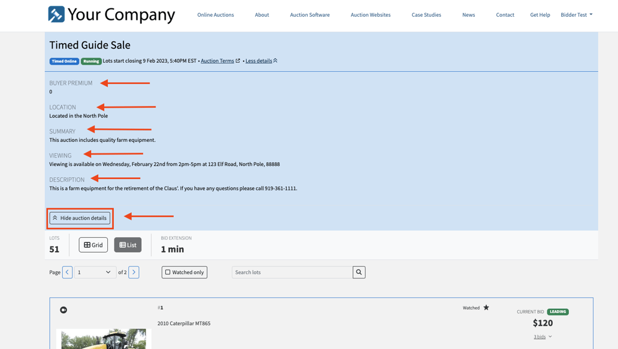
Task: Click the search magnifier icon button
Action: pyautogui.click(x=359, y=272)
